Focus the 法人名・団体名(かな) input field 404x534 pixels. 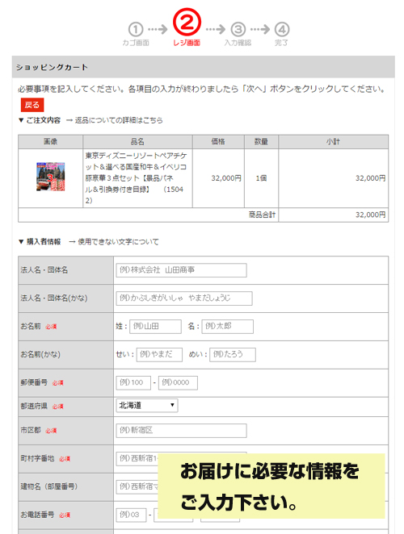coord(184,298)
